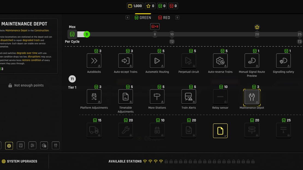The height and width of the screenshot is (170, 303).
Task: Click the locked upgrade costing 10 points
Action: (x=157, y=130)
